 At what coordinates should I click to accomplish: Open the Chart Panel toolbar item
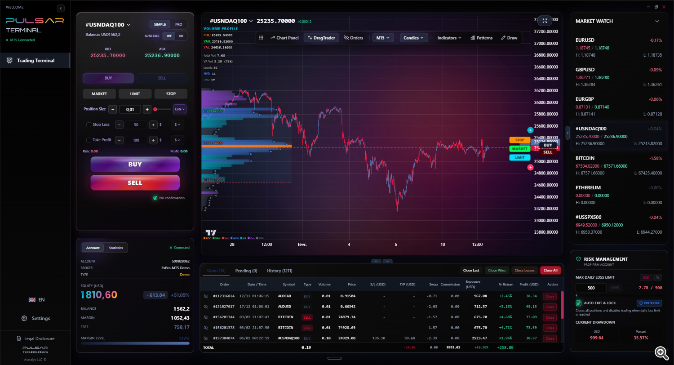[x=284, y=38]
